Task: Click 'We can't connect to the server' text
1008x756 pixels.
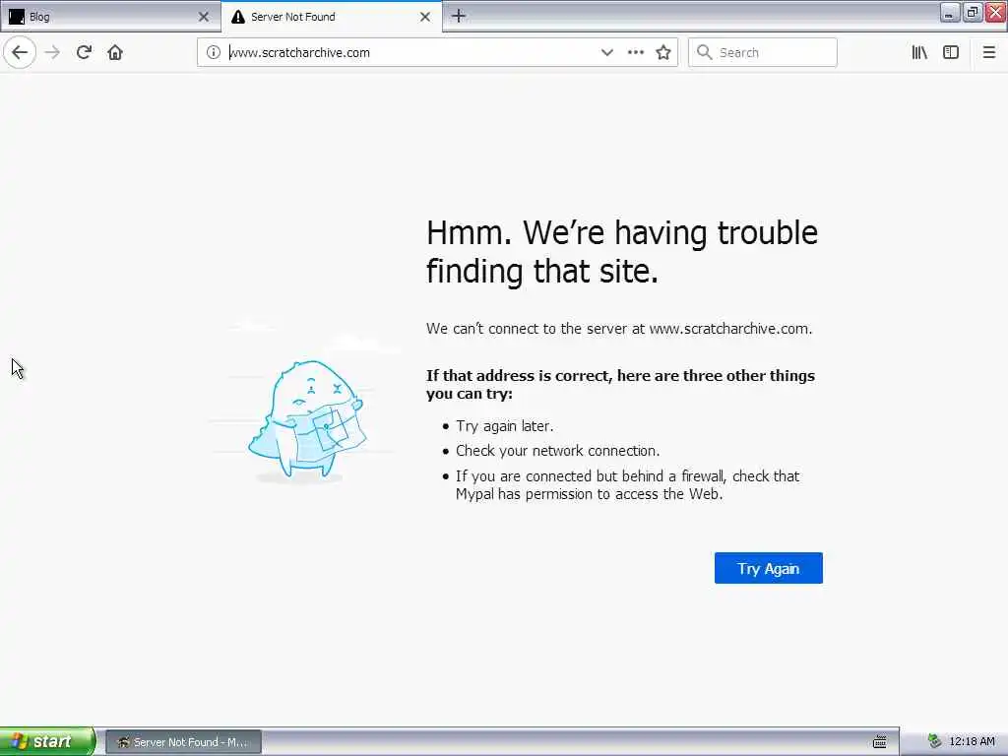Action: (619, 329)
